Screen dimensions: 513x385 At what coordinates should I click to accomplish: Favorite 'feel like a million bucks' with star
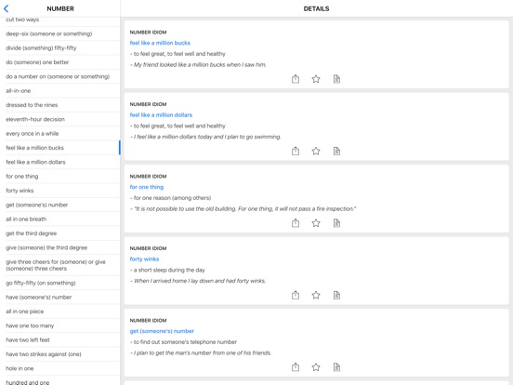(x=316, y=79)
